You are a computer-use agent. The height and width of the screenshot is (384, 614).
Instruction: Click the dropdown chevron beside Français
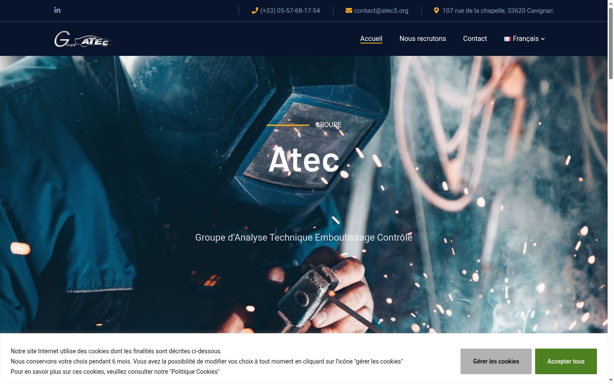(x=543, y=39)
